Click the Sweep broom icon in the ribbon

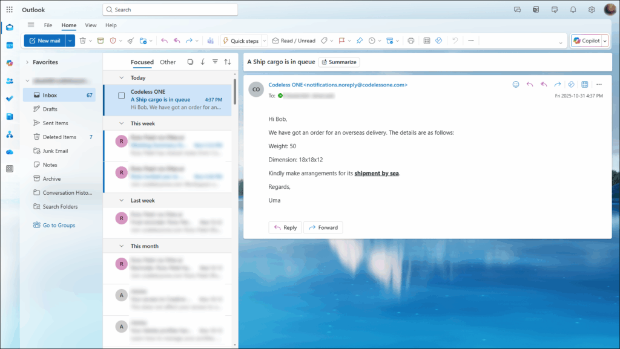click(x=130, y=41)
